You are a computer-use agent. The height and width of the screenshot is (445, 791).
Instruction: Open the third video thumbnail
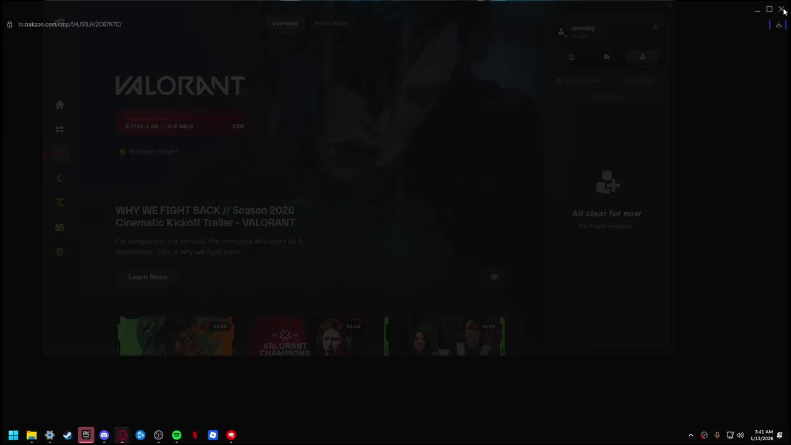click(x=445, y=336)
